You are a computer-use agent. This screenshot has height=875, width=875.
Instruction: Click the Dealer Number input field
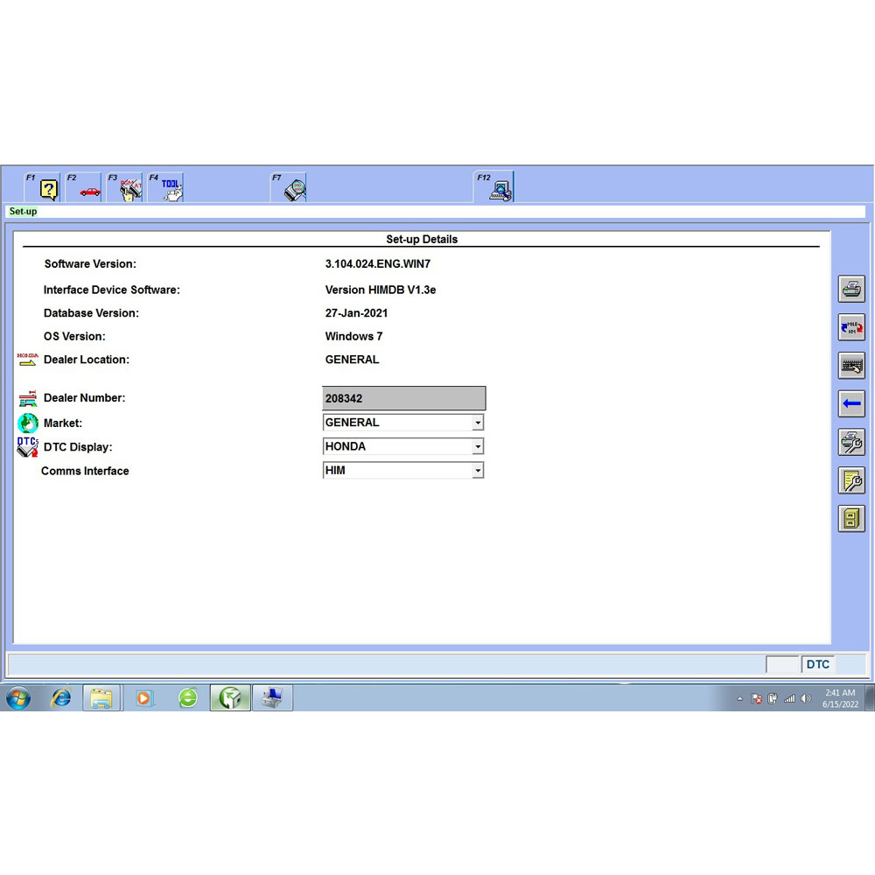tap(403, 398)
